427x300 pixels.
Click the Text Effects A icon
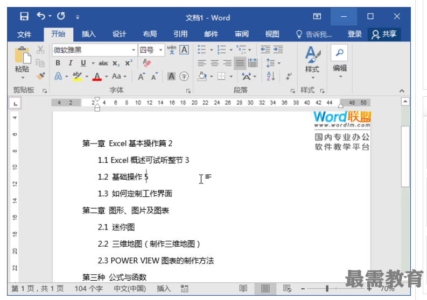(x=58, y=76)
